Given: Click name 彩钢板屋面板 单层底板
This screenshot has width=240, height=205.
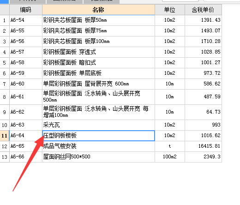Looking at the screenshot, I should click(72, 73).
